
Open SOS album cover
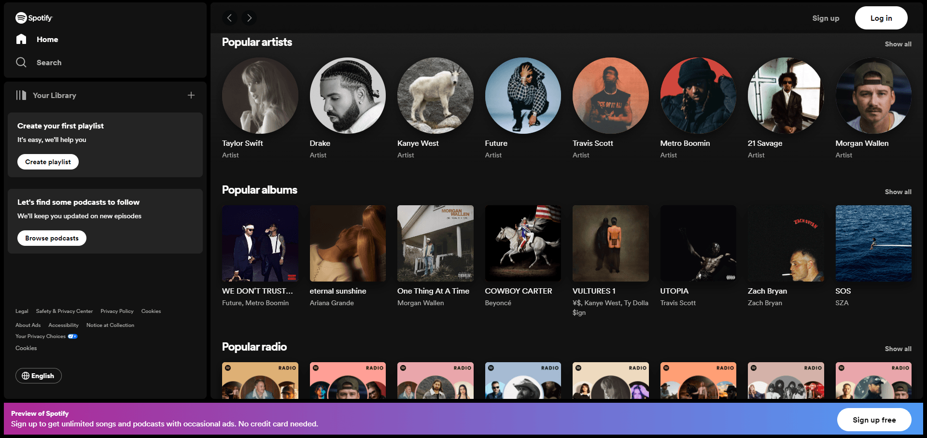(x=873, y=243)
